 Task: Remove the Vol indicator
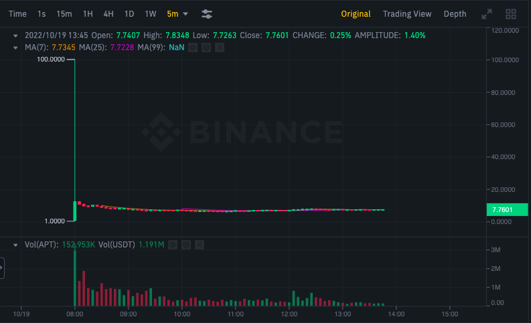tap(199, 245)
